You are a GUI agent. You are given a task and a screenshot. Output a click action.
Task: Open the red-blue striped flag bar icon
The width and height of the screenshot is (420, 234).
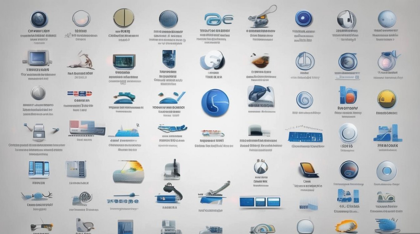[x=79, y=93]
